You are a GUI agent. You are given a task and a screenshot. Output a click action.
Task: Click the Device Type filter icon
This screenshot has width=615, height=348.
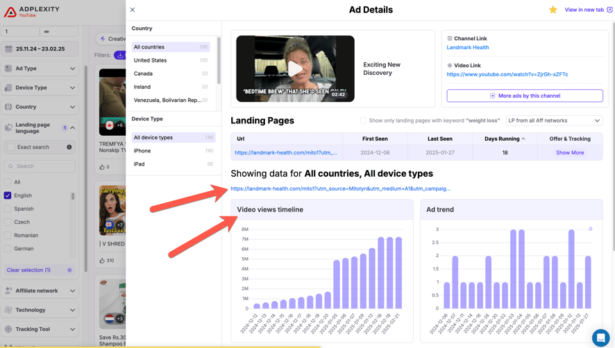point(8,87)
